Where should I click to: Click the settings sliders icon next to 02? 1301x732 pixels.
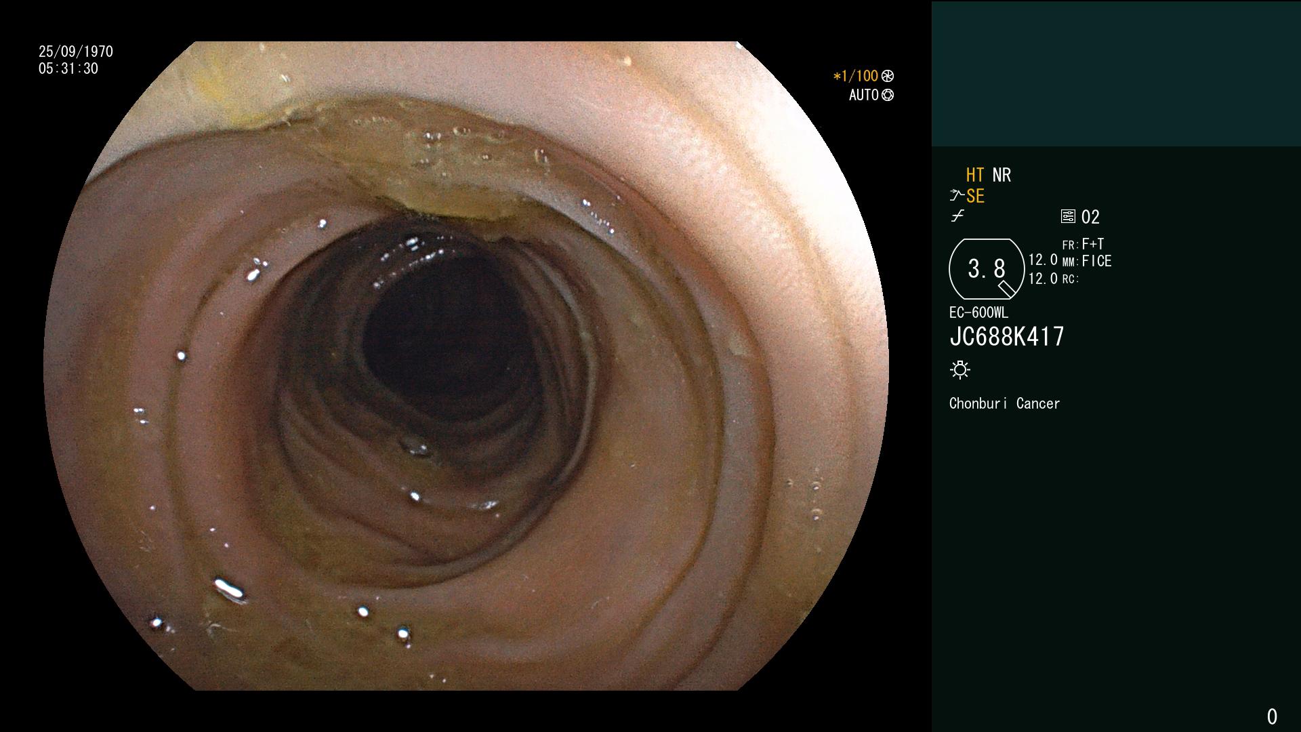1068,217
